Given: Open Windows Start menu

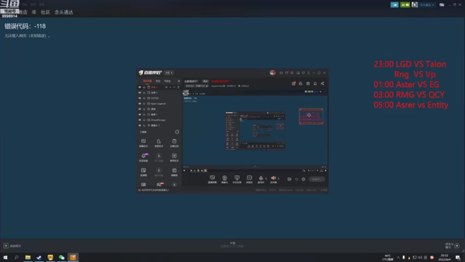Looking at the screenshot, I should (5, 257).
